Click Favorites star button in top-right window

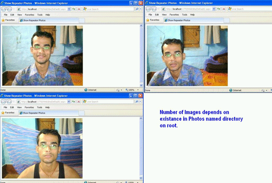pos(153,20)
